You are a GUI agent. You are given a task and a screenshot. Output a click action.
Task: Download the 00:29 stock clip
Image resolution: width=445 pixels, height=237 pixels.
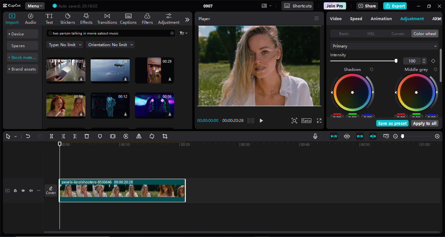[x=170, y=79]
